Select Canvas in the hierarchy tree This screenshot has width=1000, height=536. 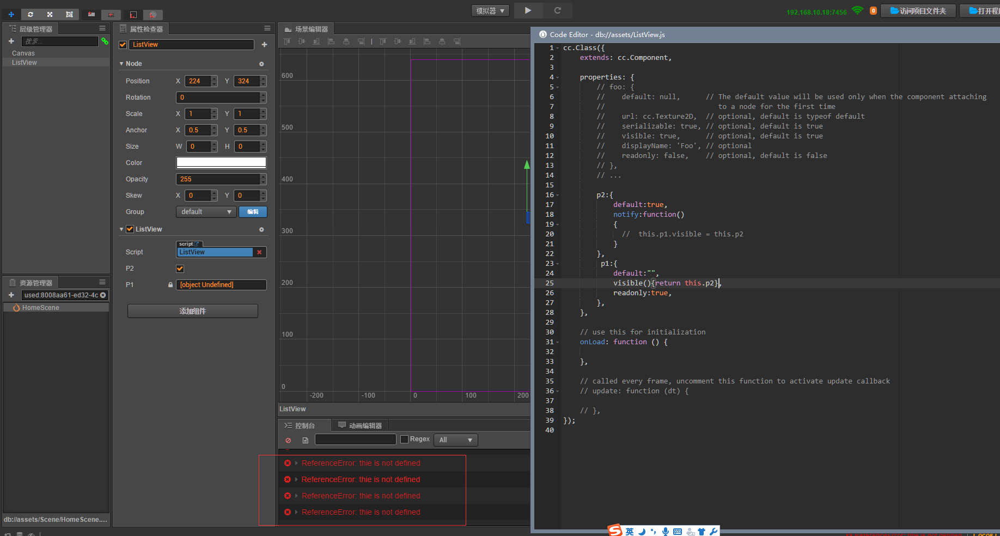pos(23,53)
